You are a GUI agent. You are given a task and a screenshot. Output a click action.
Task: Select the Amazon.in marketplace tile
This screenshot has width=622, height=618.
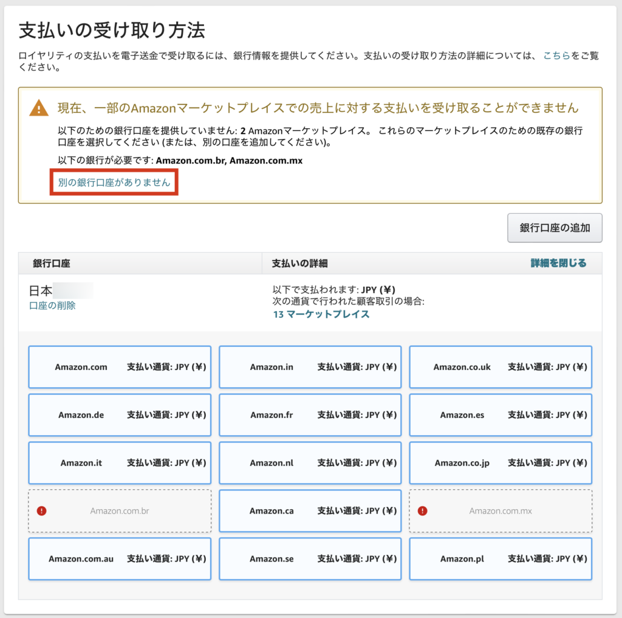click(310, 367)
